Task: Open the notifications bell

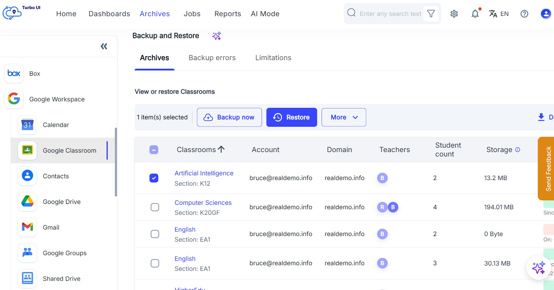Action: point(475,14)
